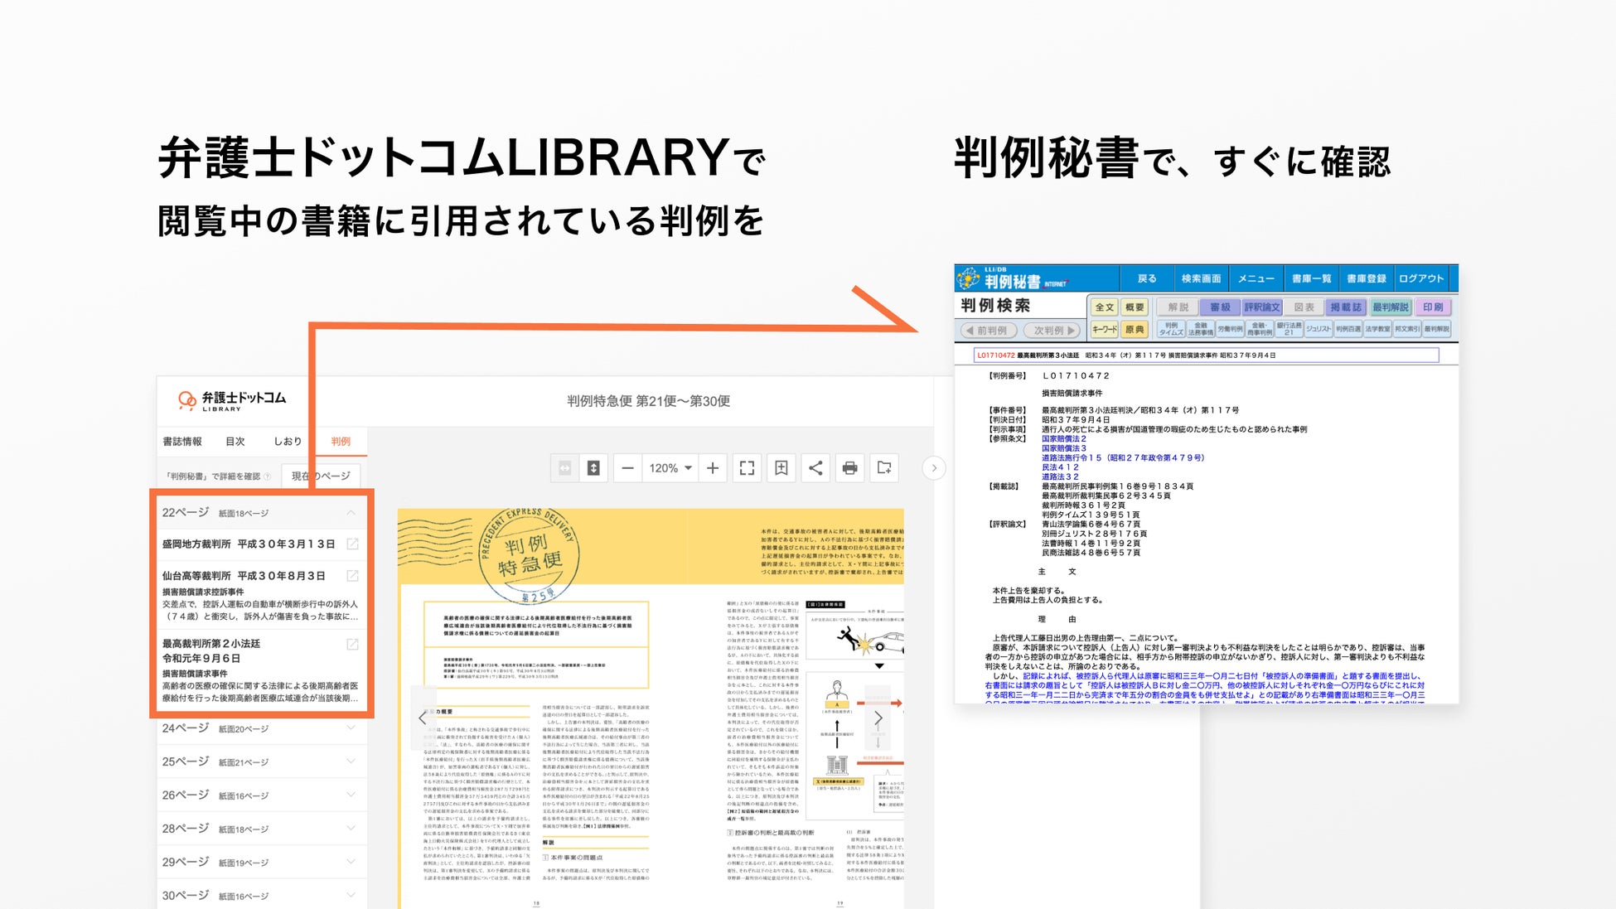Screen dimensions: 1616x909
Task: Open the 盛岡地方裁判所 case in an external window
Action: point(352,544)
